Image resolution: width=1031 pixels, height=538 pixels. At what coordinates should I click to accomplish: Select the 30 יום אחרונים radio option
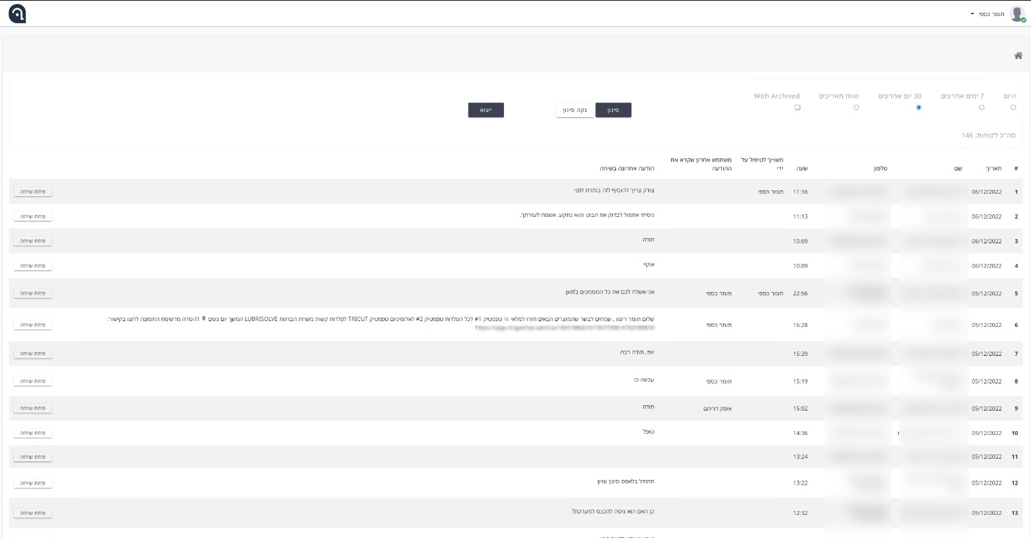click(918, 107)
